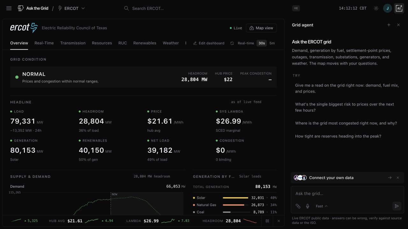
Task: Click the arrow on Connect your own data
Action: pos(390,178)
